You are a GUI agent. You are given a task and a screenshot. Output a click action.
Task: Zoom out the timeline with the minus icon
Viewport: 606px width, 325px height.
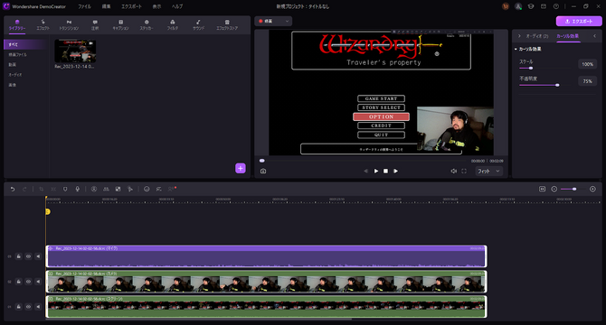[554, 189]
